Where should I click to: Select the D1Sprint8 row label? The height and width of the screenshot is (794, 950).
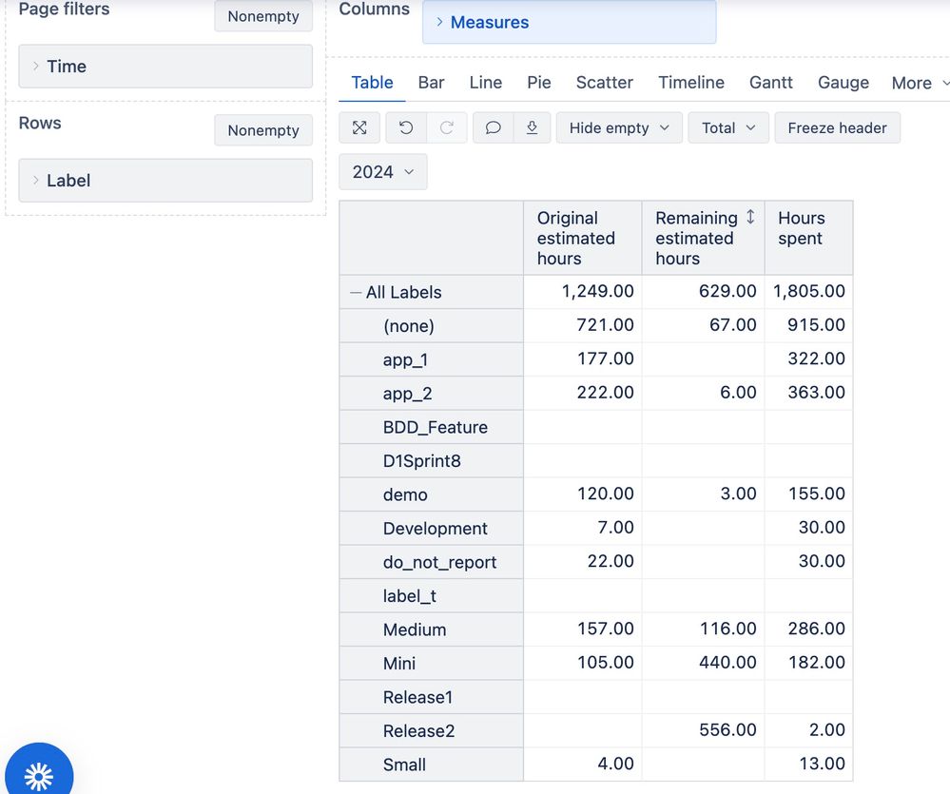pos(421,461)
